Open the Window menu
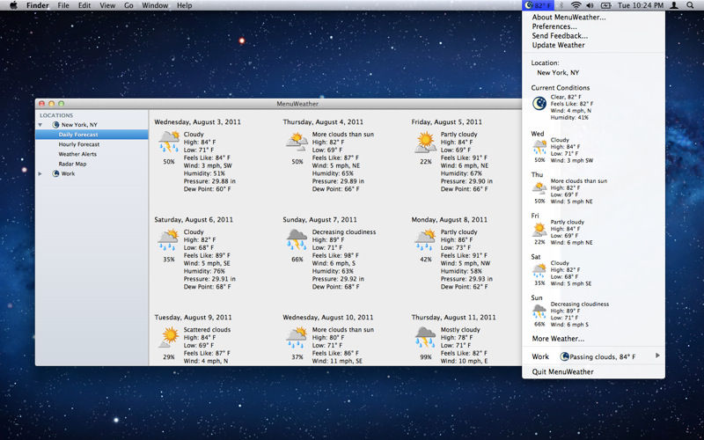704x440 pixels. click(155, 5)
